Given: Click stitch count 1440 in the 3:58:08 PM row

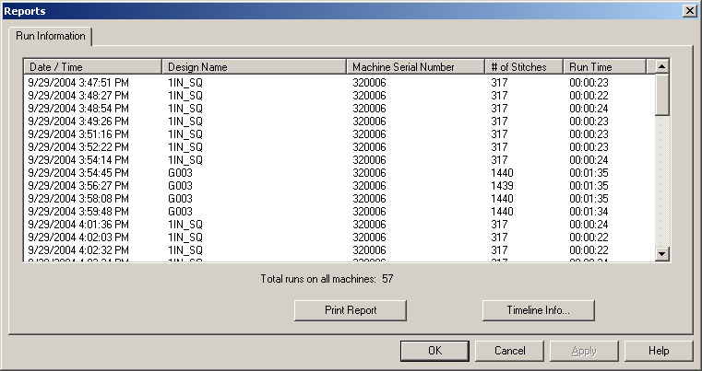Looking at the screenshot, I should (502, 199).
